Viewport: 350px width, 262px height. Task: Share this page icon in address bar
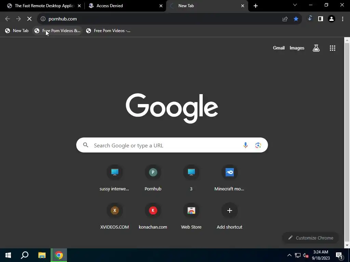(x=285, y=19)
